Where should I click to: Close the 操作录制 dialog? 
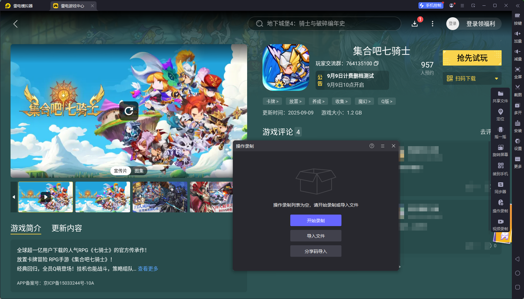tap(394, 146)
